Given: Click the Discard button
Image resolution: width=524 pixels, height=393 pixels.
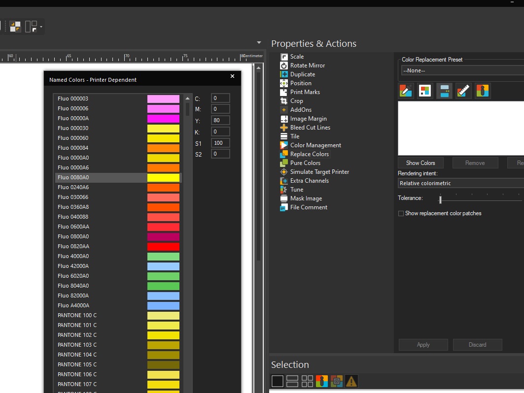Looking at the screenshot, I should point(478,345).
